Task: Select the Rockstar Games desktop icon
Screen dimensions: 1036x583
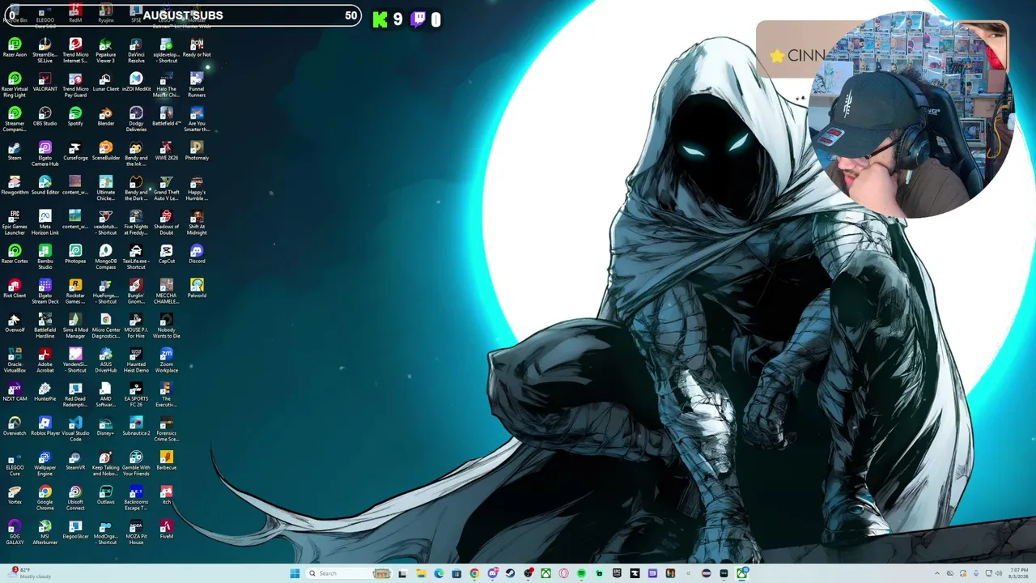Action: 75,291
